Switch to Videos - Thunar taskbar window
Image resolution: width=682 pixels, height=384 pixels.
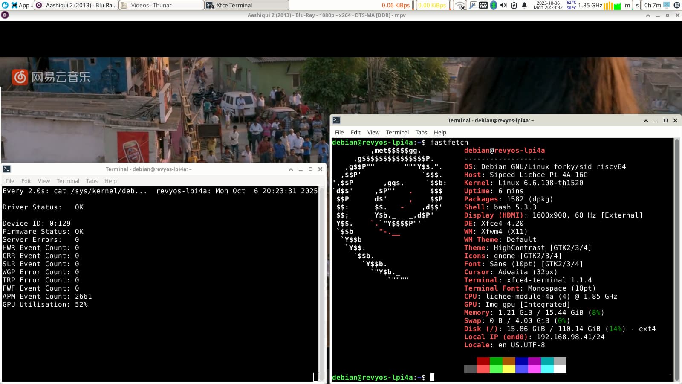coord(161,5)
